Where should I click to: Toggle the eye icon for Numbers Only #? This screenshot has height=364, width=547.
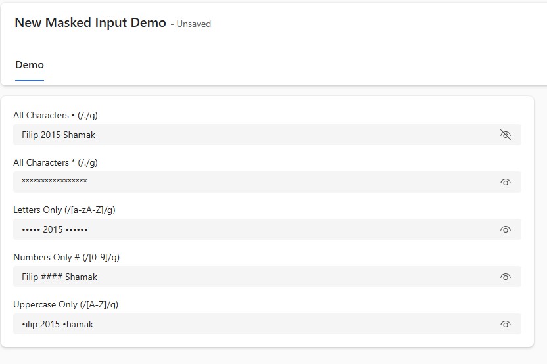click(505, 277)
